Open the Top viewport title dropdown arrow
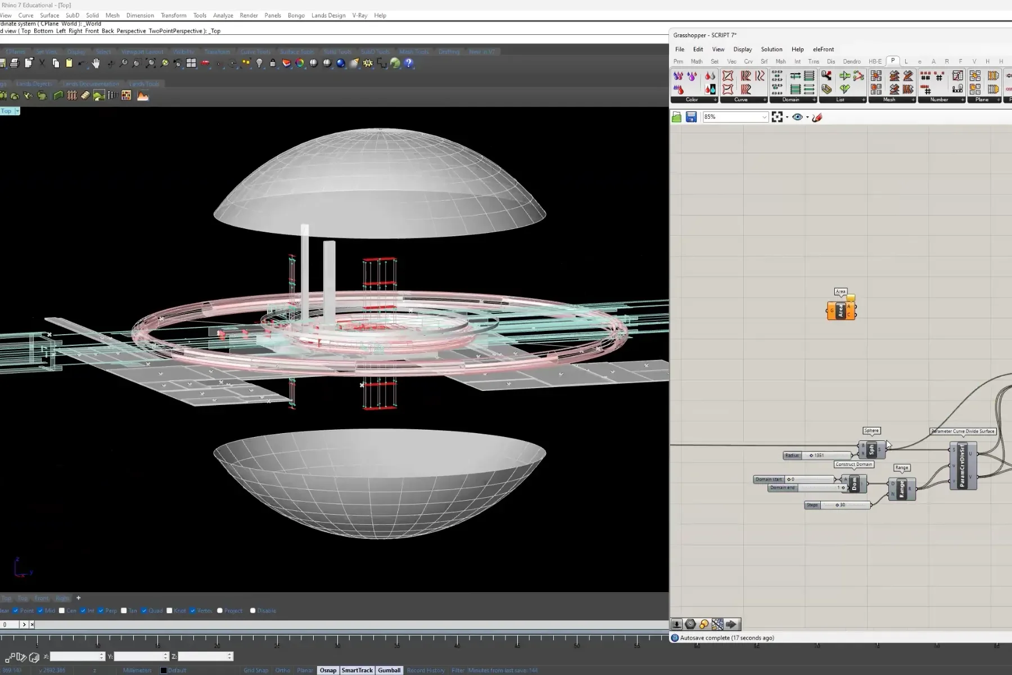The height and width of the screenshot is (675, 1012). click(x=17, y=111)
